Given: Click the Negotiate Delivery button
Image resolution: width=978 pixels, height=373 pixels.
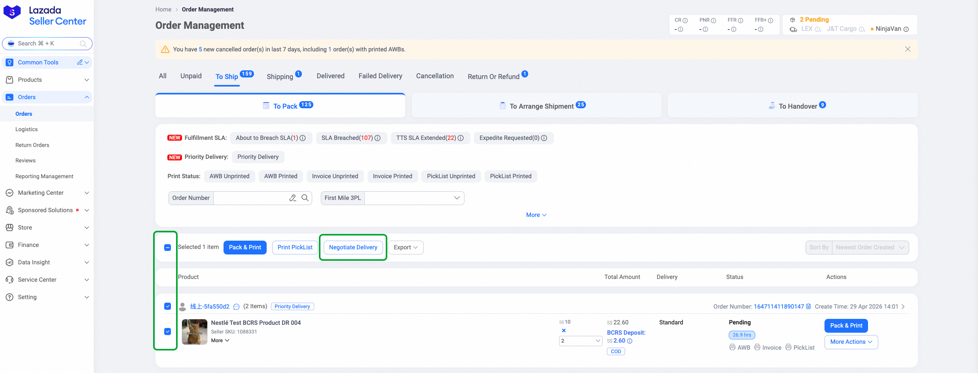Looking at the screenshot, I should (x=353, y=247).
